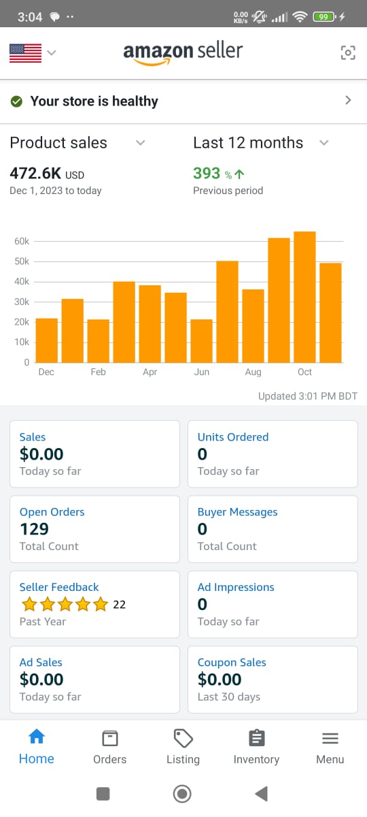
Task: Tap the barcode scan icon
Action: 348,53
